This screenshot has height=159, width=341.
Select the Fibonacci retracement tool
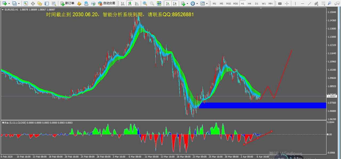323,3
